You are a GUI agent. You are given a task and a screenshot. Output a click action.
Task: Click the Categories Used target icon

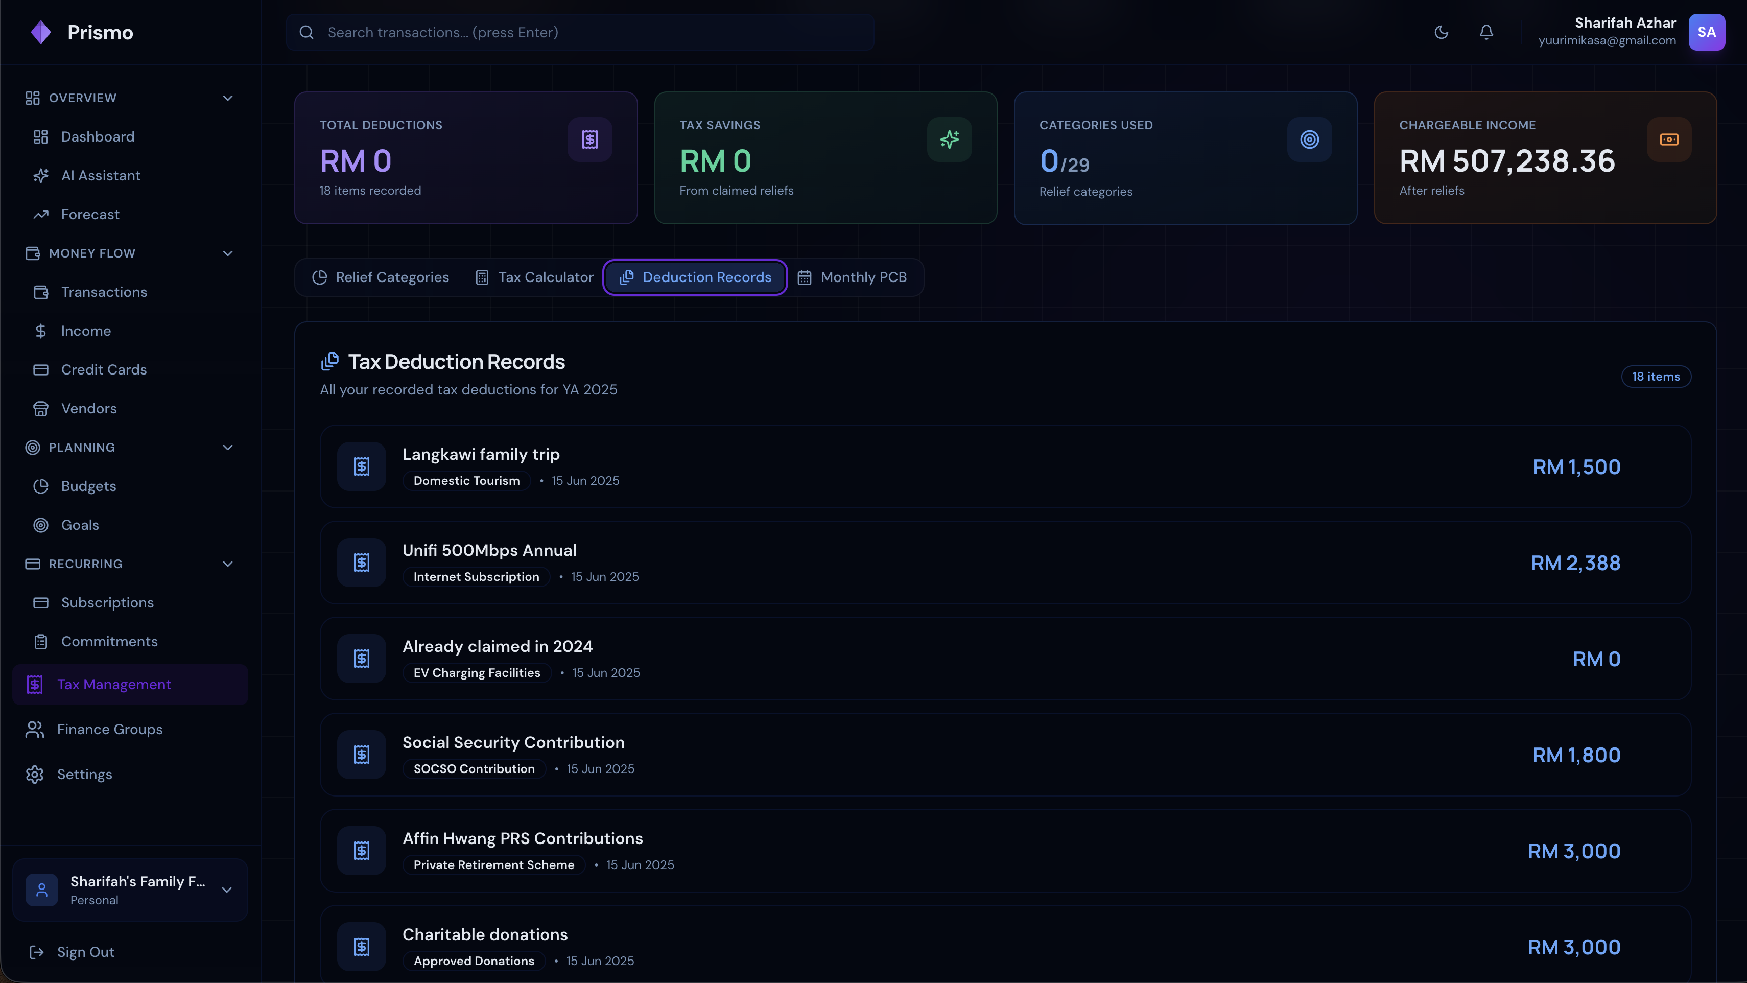[1309, 139]
